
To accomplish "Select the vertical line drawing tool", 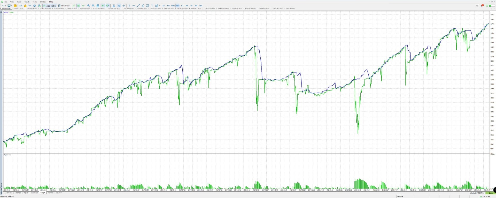I will point(129,6).
